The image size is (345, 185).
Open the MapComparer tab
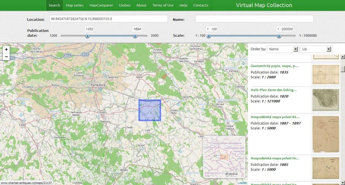[101, 5]
